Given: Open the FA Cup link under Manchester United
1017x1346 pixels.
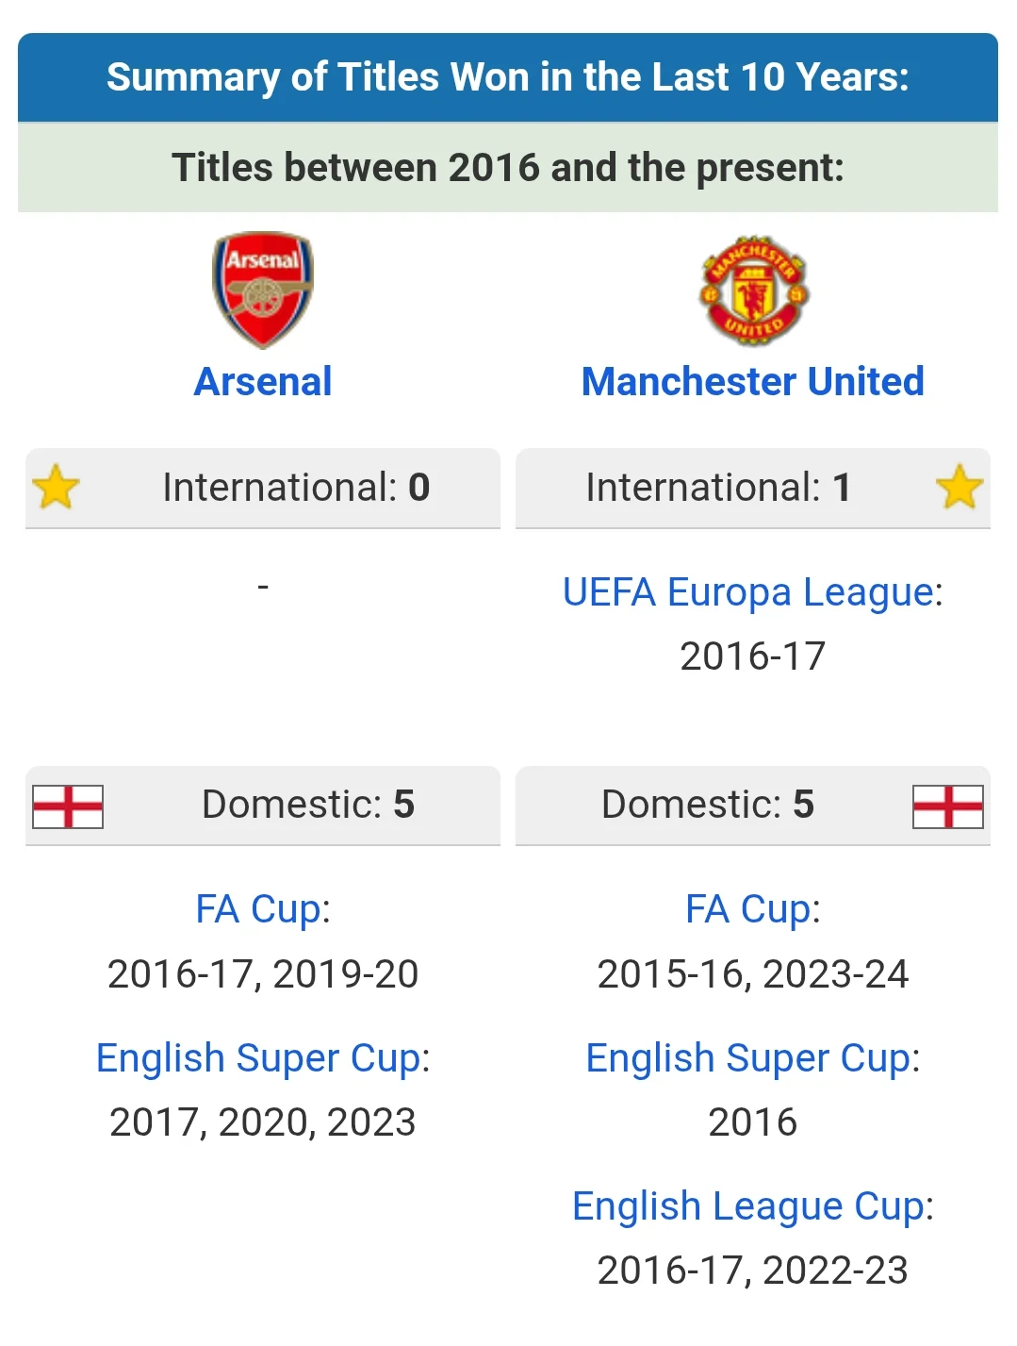Looking at the screenshot, I should 748,909.
